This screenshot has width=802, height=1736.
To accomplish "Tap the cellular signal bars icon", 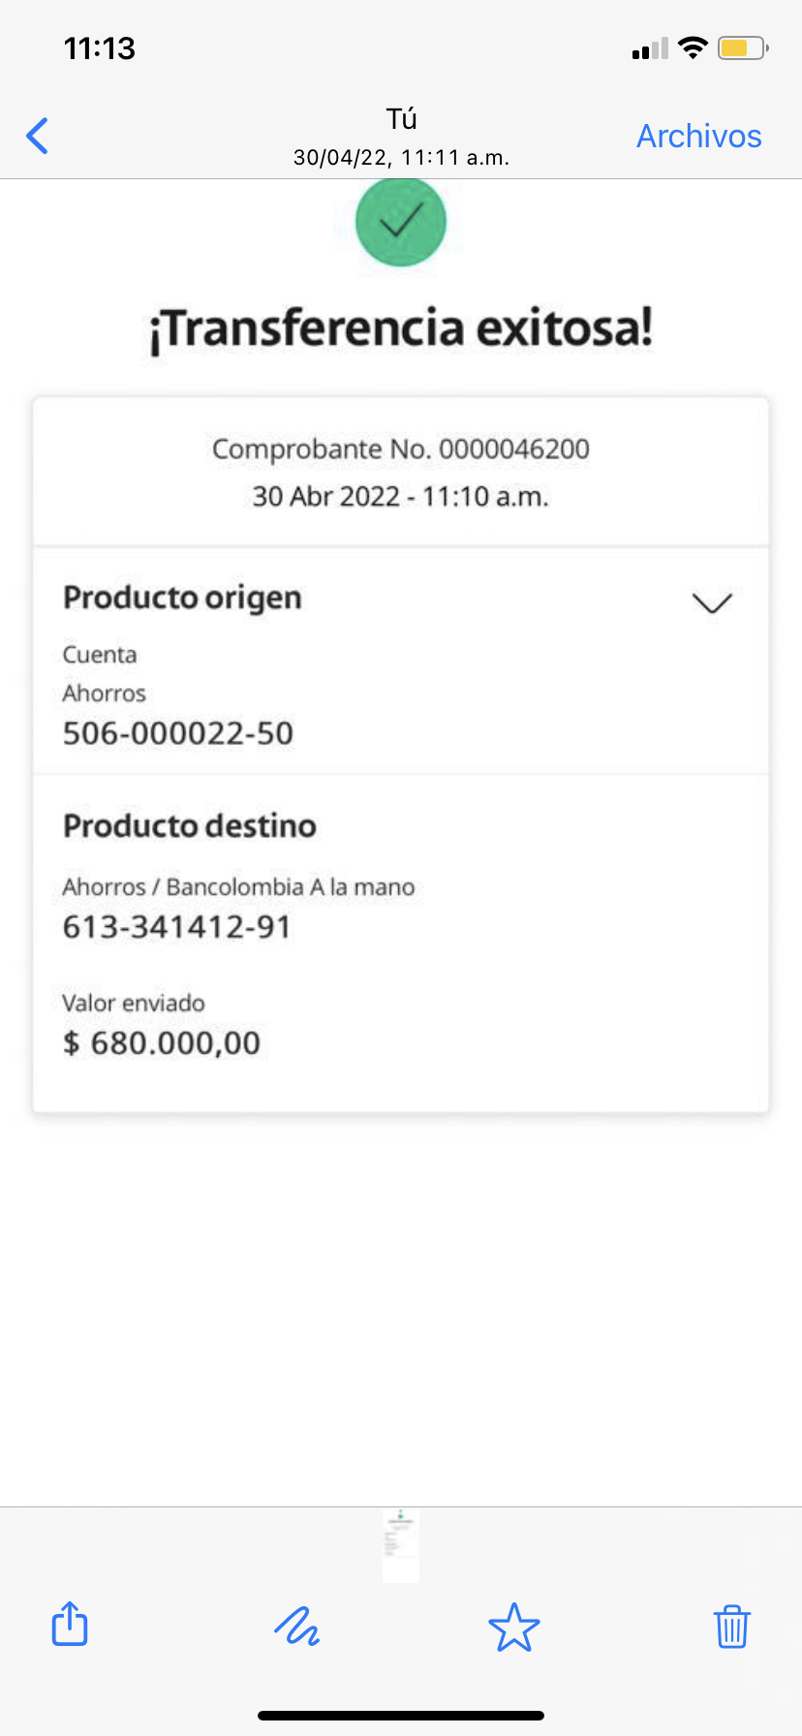I will (x=650, y=48).
